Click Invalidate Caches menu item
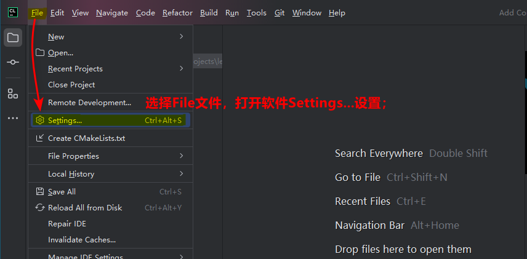Viewport: 527px width, 259px height. (81, 240)
